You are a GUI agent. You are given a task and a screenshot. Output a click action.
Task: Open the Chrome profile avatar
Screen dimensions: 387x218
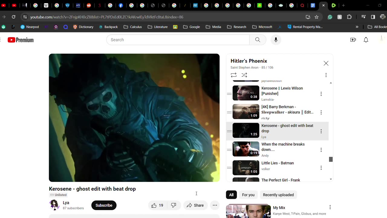pyautogui.click(x=382, y=17)
